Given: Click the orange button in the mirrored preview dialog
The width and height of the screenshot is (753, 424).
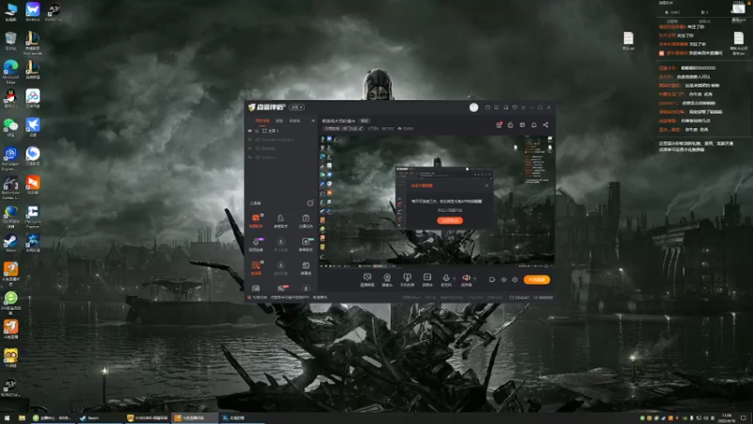Looking at the screenshot, I should 450,220.
